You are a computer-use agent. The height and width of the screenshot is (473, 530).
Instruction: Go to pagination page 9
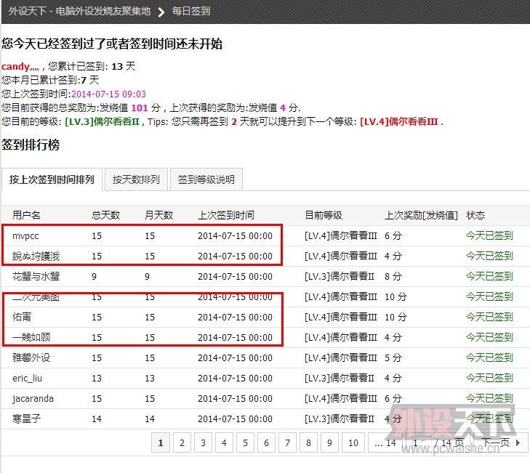329,442
